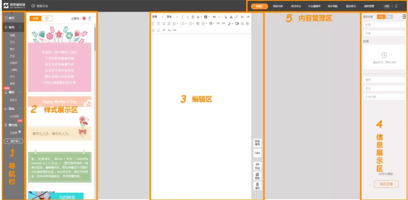Open 提交样式 in top navigation

coord(351,6)
